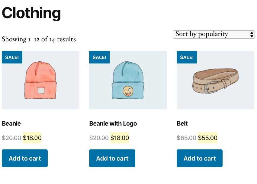
Task: Open the Sort by popularity dropdown
Action: [214, 34]
